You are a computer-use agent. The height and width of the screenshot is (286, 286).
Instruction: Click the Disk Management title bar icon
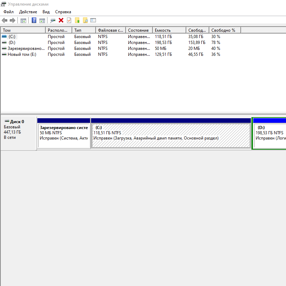click(3, 4)
